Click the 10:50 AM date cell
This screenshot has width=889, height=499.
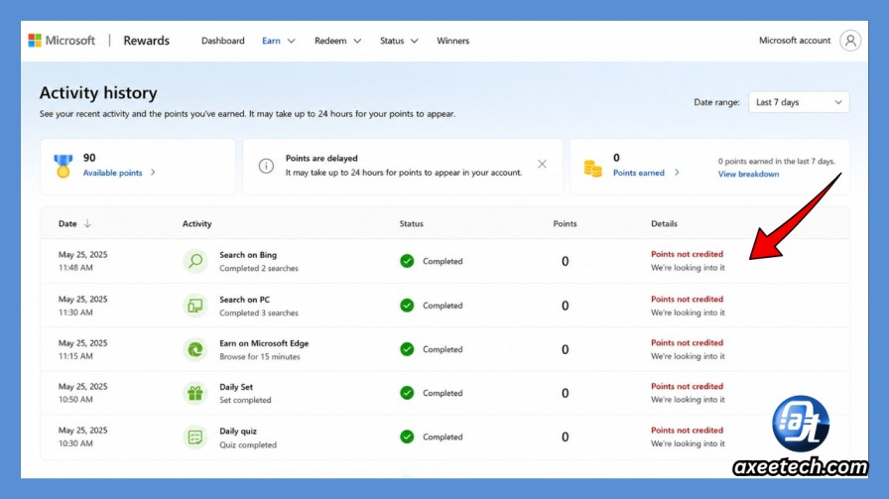pyautogui.click(x=82, y=393)
